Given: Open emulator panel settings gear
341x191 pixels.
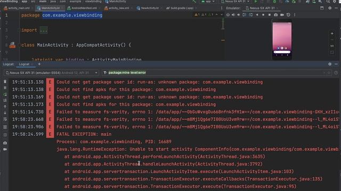Looking at the screenshot, I should (x=330, y=8).
